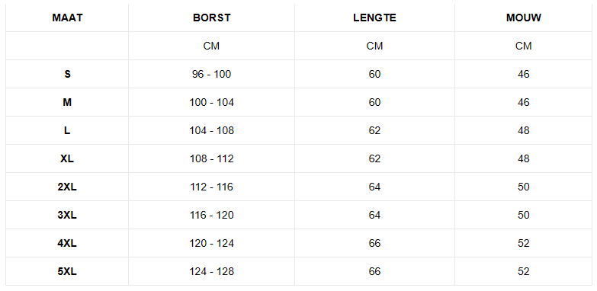
Task: Click the BORST column header
Action: coord(212,18)
